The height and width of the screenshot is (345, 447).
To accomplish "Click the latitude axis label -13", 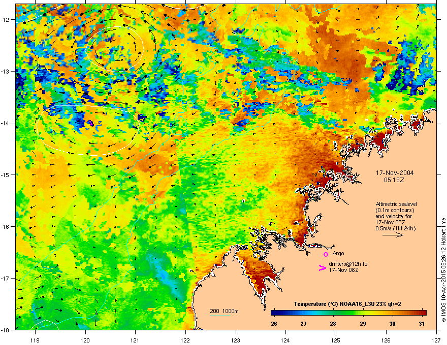I will pos(6,71).
